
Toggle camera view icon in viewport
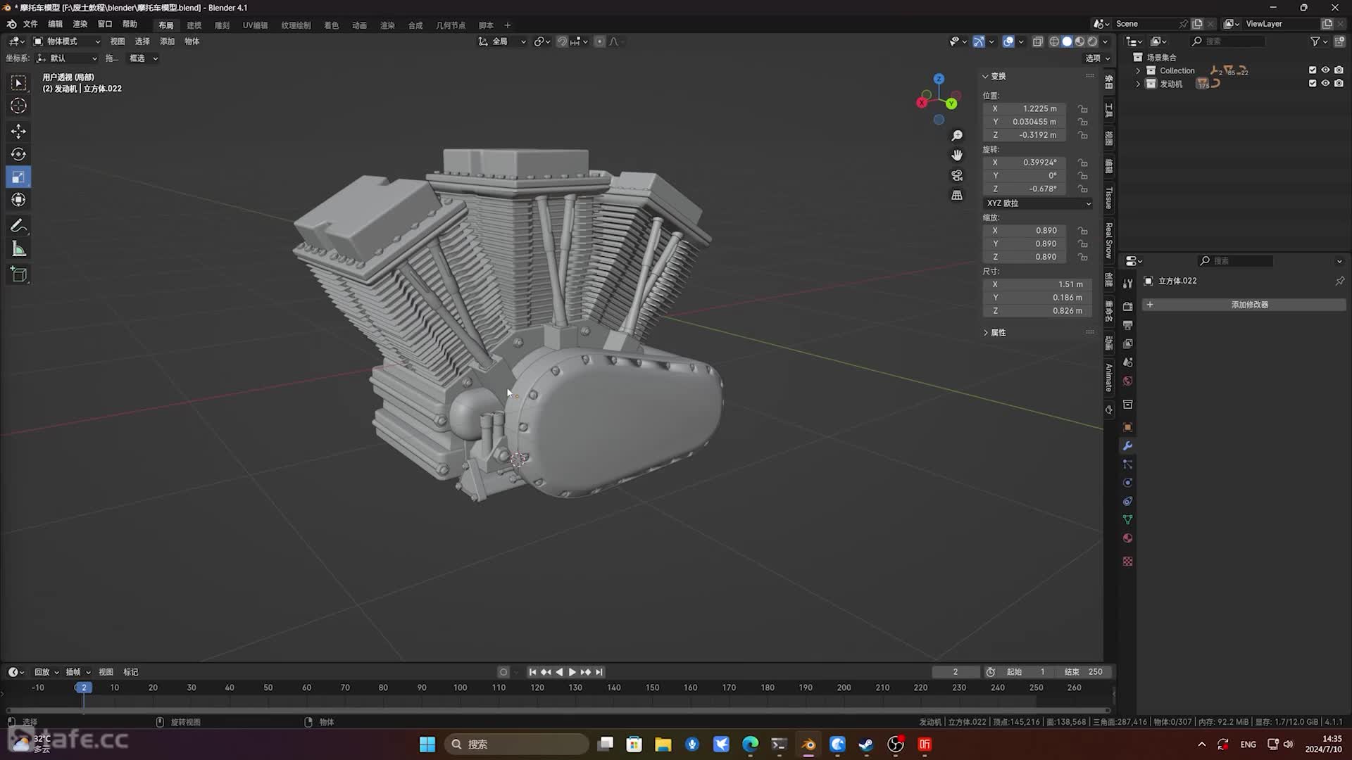(957, 175)
